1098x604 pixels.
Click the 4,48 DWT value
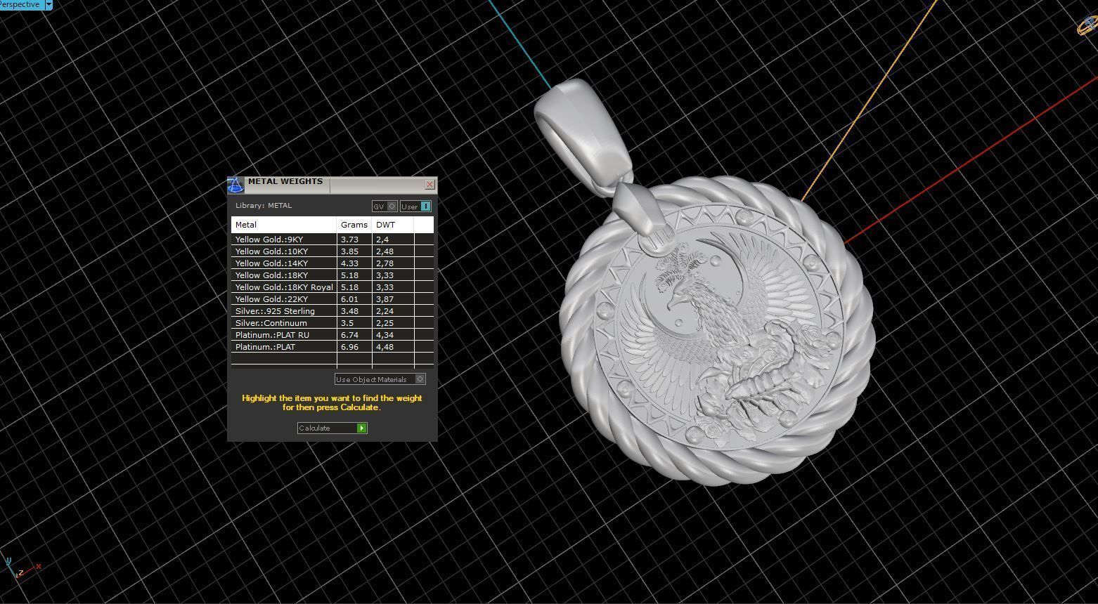click(385, 347)
